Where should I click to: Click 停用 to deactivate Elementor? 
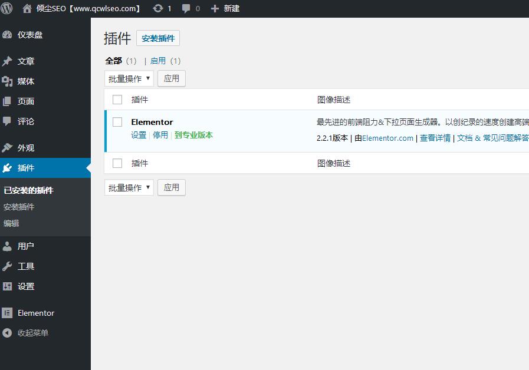[x=160, y=135]
